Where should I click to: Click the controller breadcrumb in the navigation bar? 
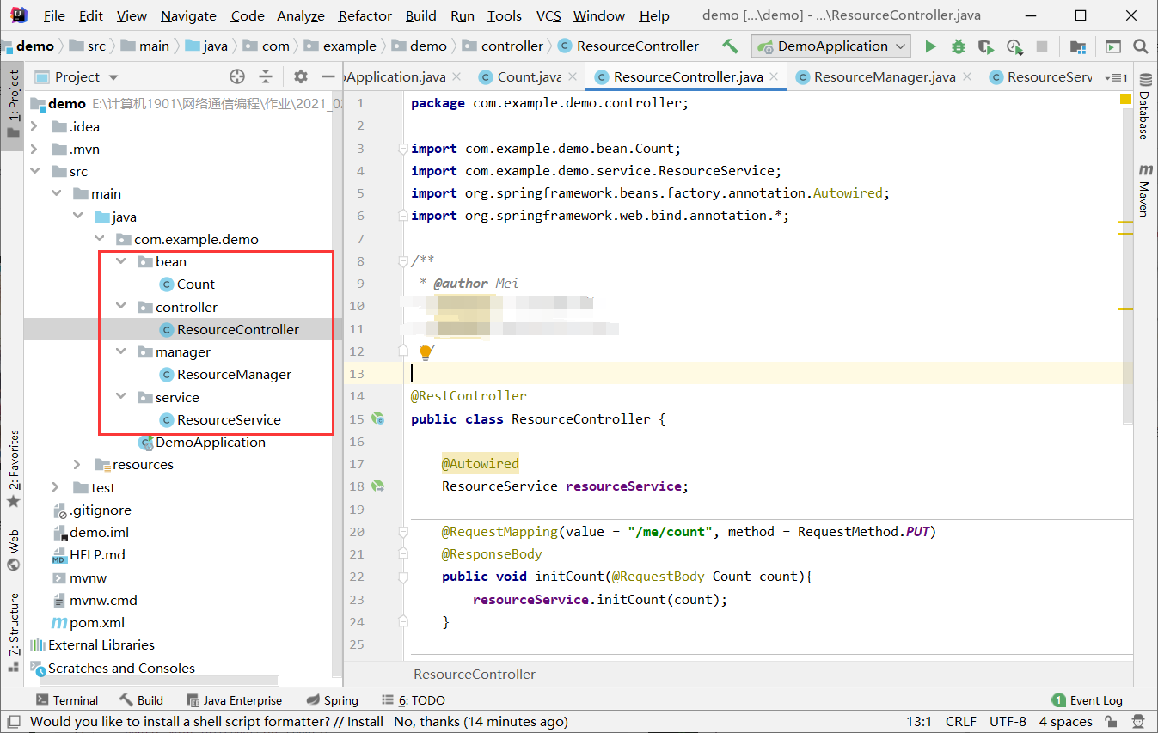pos(502,46)
